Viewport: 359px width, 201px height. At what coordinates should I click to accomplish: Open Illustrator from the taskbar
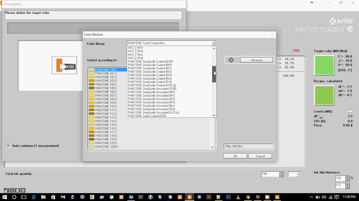click(x=209, y=197)
